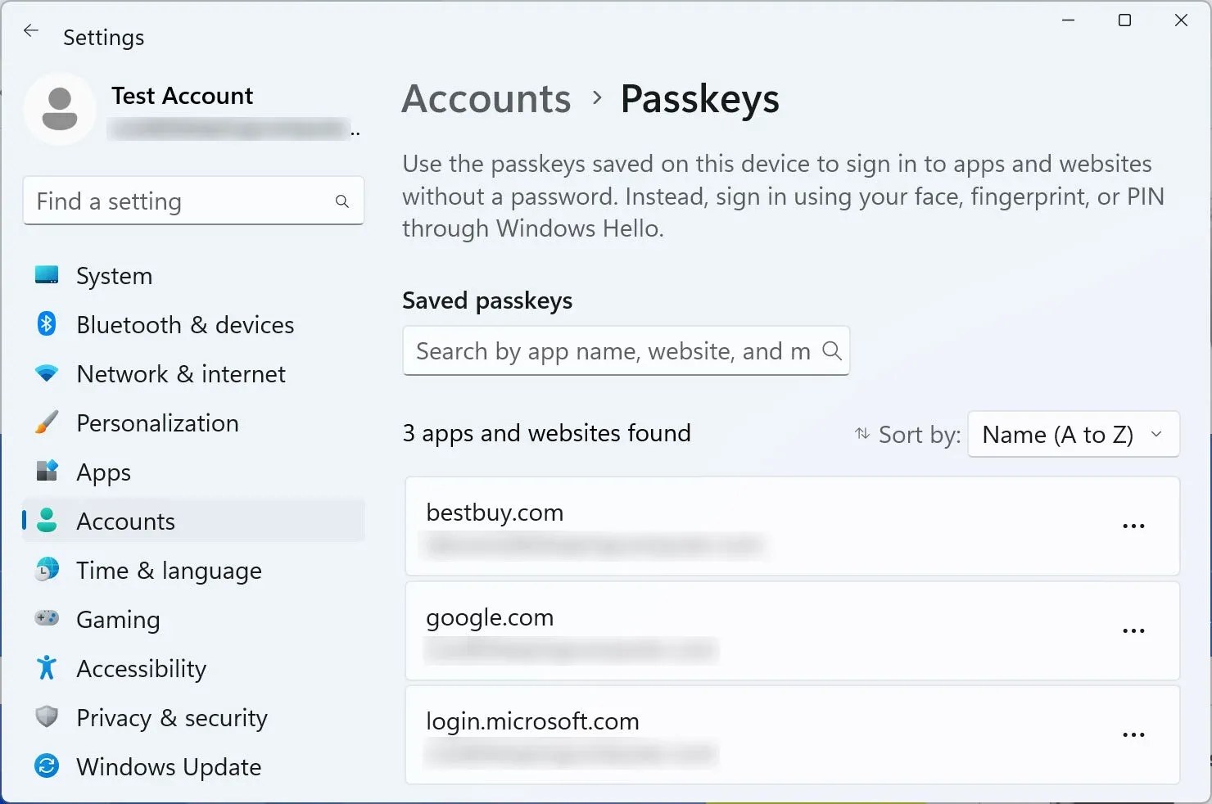Viewport: 1212px width, 804px height.
Task: Click the Accessibility person icon
Action: click(x=47, y=669)
